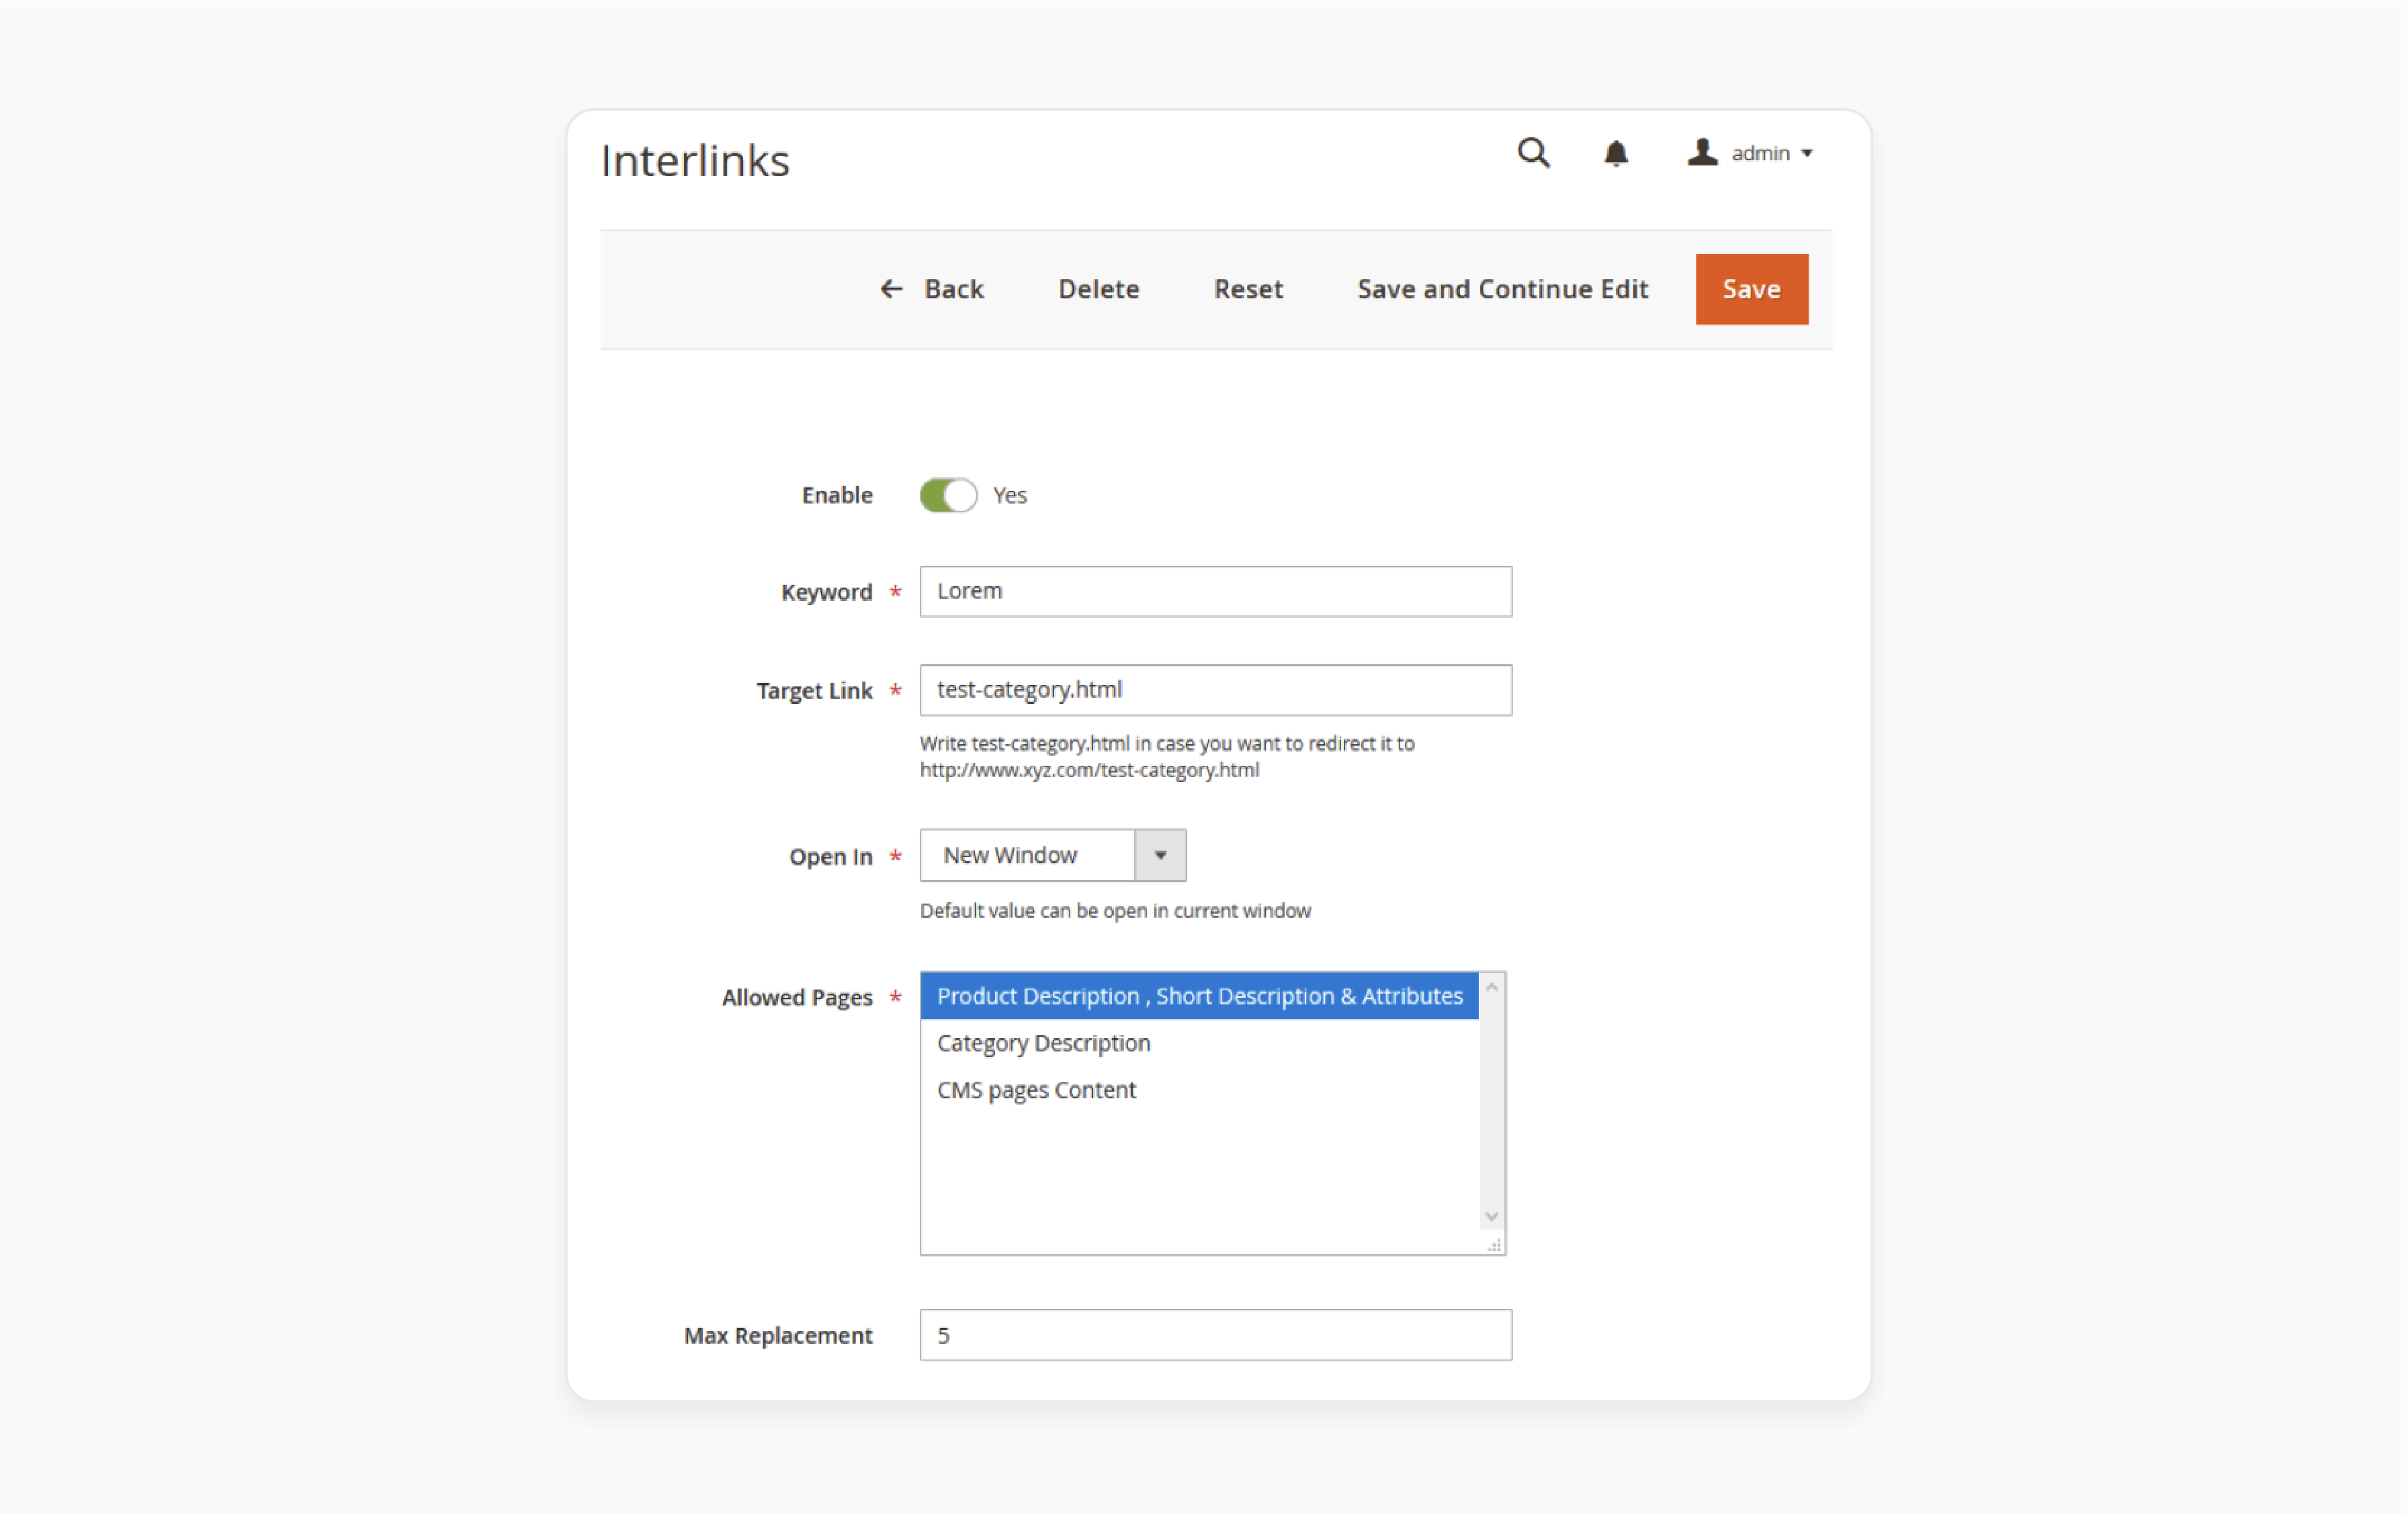Click the http://www.xyz.com/test-category.html hint text

tap(1089, 770)
